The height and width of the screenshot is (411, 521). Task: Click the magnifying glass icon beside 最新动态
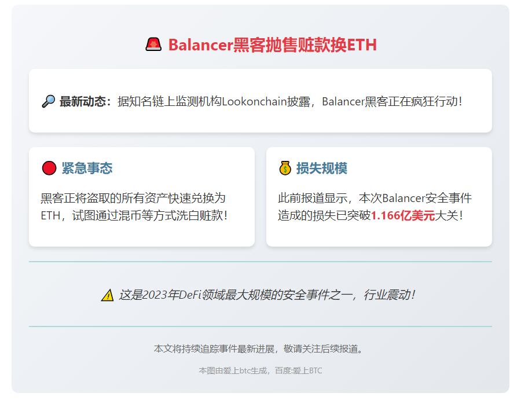[x=49, y=101]
